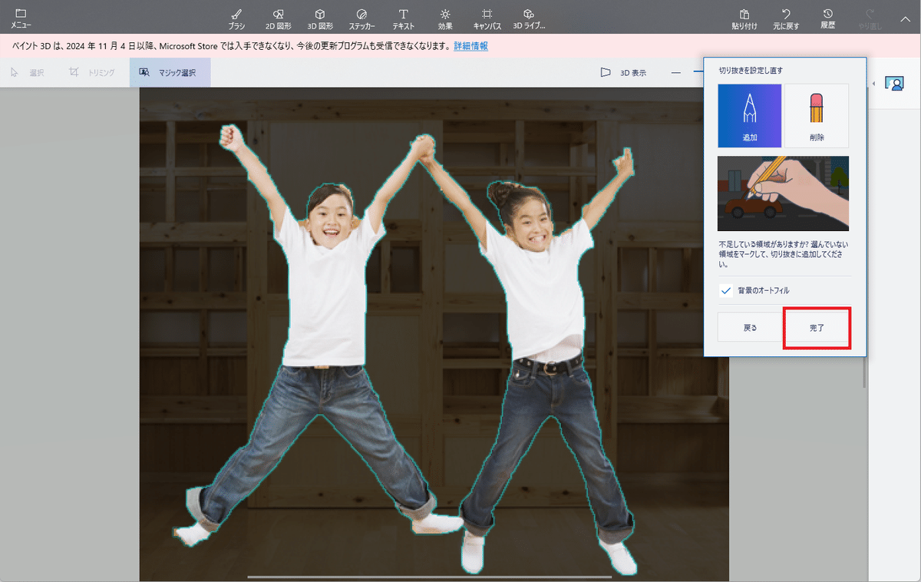Screen dimensions: 921x582
Task: Click the 完了 done button
Action: [x=817, y=327]
